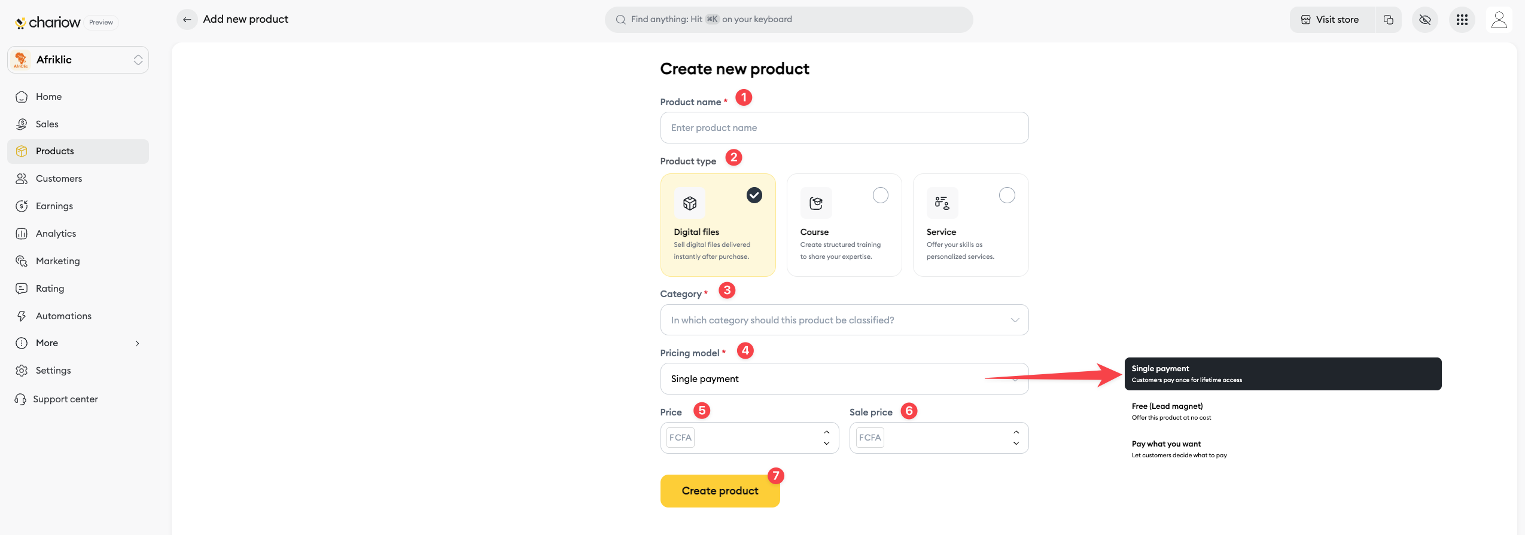Screen dimensions: 1525x535
Task: Expand the Afriklic store switcher
Action: (x=78, y=60)
